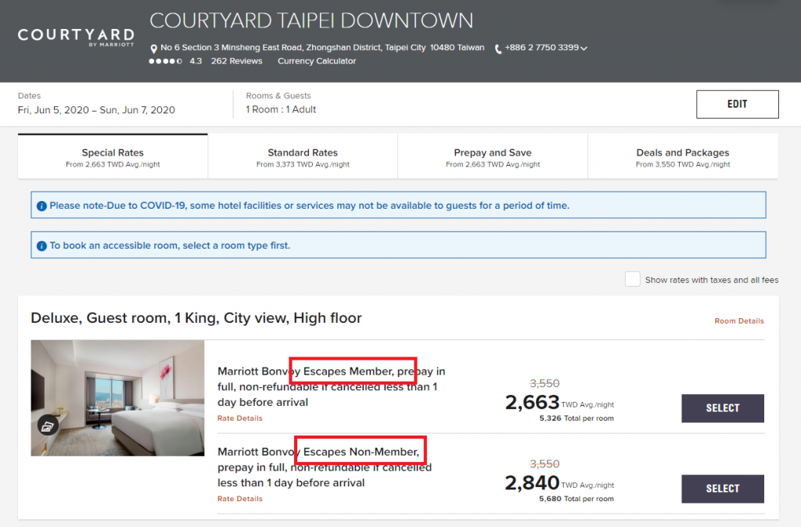Enable Show rates with taxes and all fees
This screenshot has width=801, height=527.
click(x=632, y=279)
